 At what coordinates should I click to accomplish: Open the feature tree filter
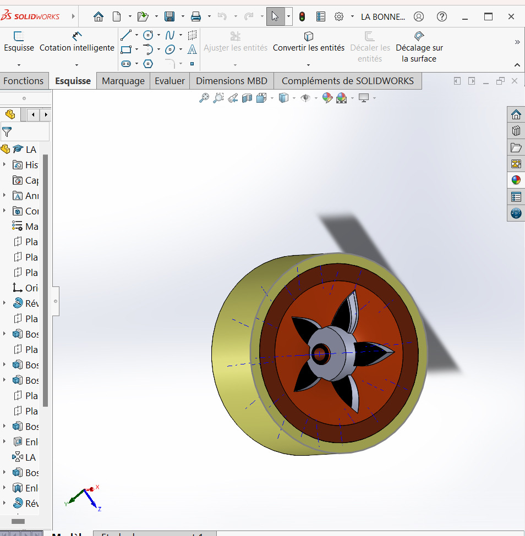tap(7, 131)
